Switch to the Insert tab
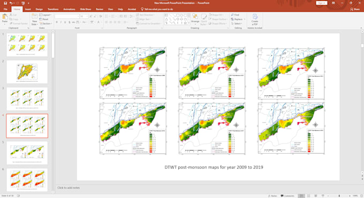 [28, 9]
